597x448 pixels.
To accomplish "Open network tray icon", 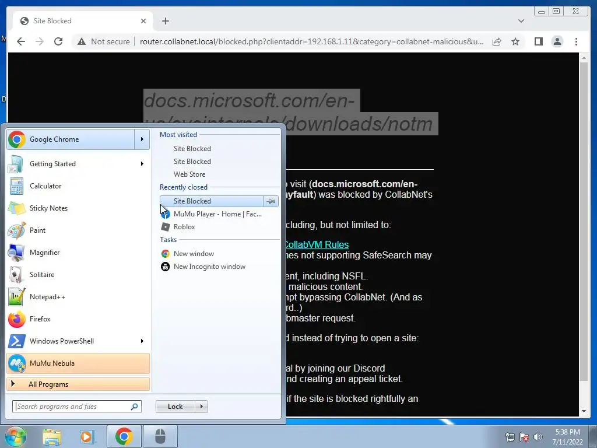I will 510,437.
